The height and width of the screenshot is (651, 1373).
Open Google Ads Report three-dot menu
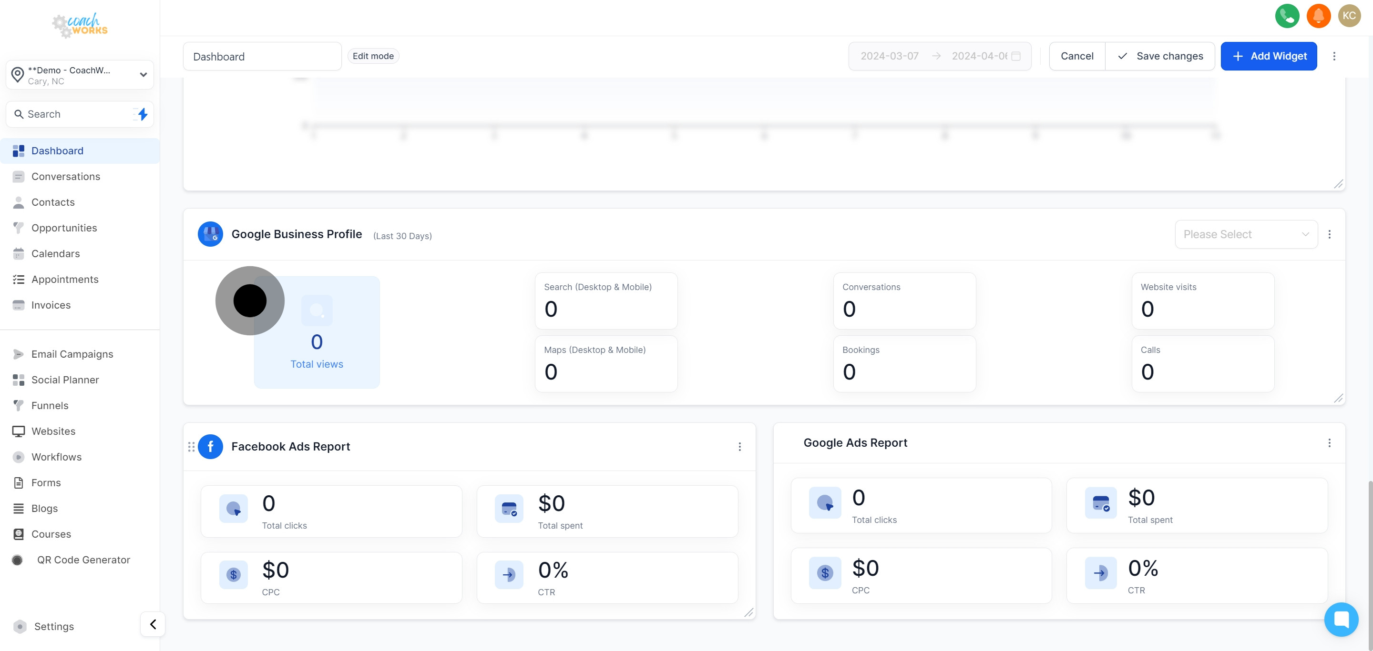(1329, 443)
